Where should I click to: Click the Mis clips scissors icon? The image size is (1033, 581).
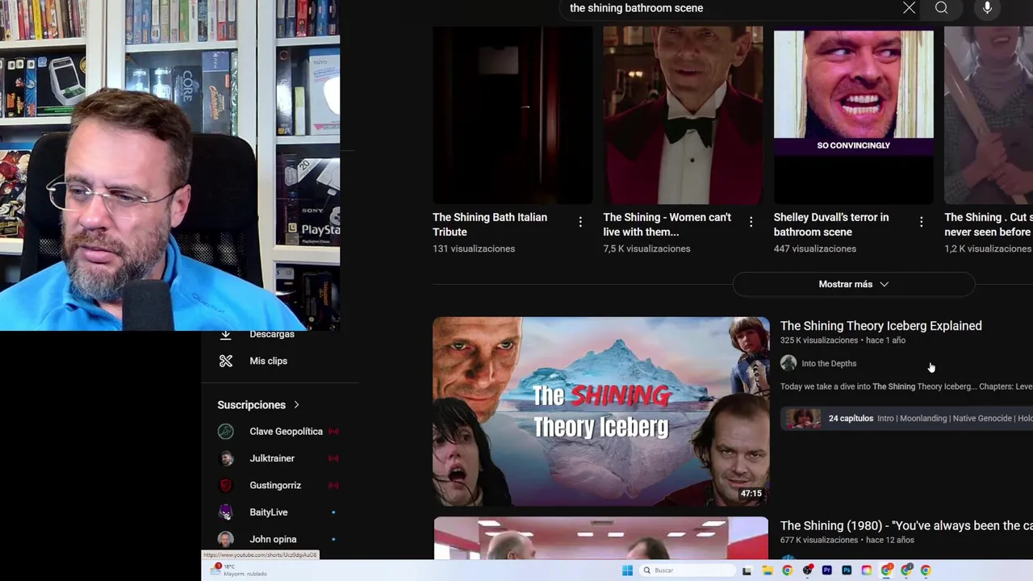(x=226, y=361)
